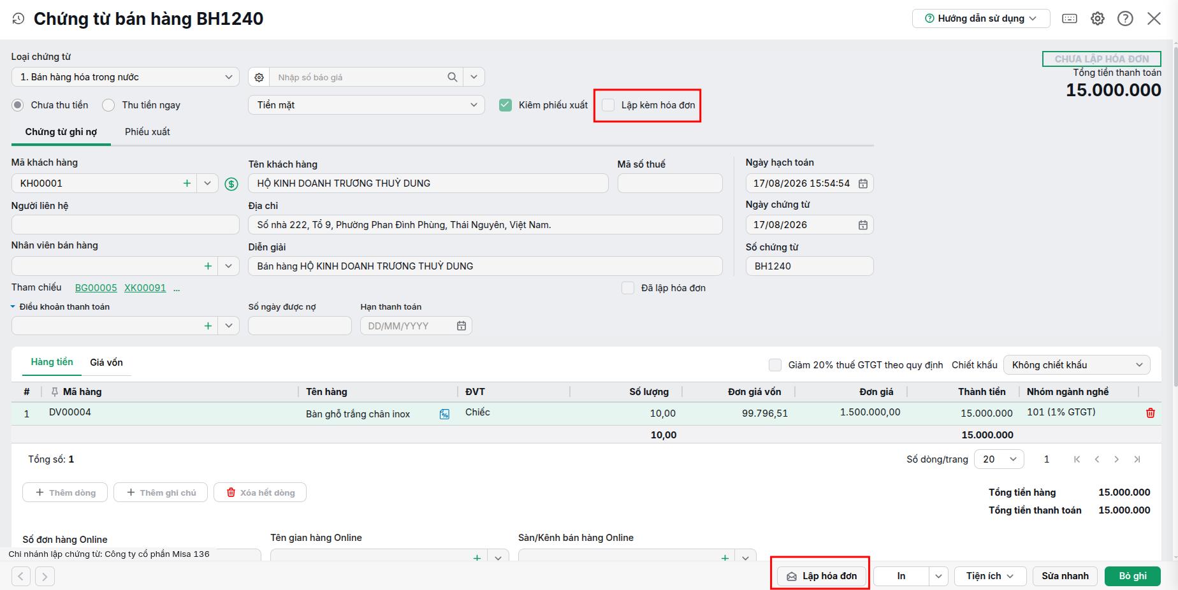The height and width of the screenshot is (590, 1178).
Task: Open the Tiền mặt payment method dropdown
Action: [x=367, y=105]
